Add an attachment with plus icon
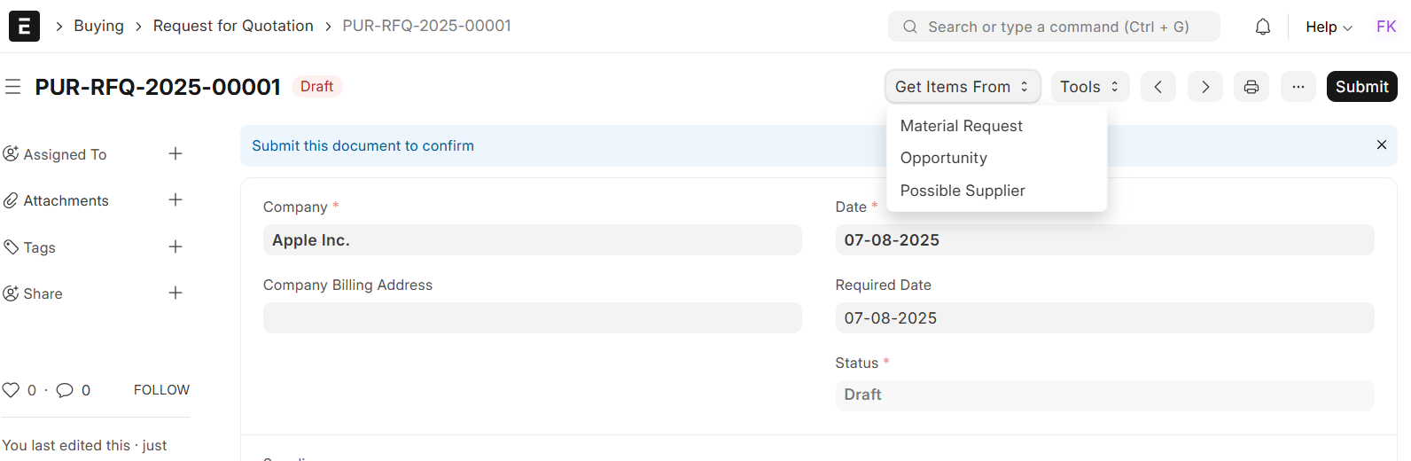The height and width of the screenshot is (461, 1411). [x=175, y=200]
